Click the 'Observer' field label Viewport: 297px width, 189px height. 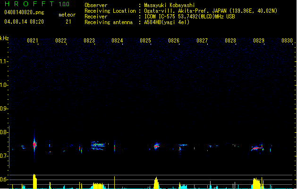[96, 5]
